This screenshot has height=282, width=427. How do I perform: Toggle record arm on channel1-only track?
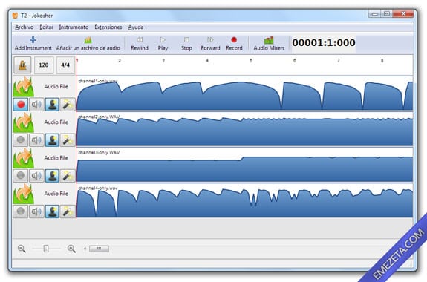click(x=21, y=105)
